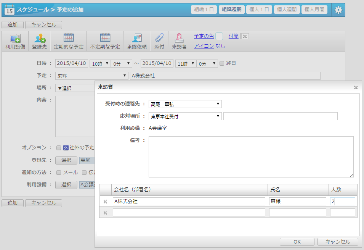Open the 来客 schedule type dropdown
Image resolution: width=364 pixels, height=250 pixels.
point(92,76)
